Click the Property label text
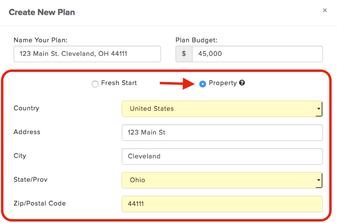This screenshot has width=337, height=223. (x=223, y=83)
